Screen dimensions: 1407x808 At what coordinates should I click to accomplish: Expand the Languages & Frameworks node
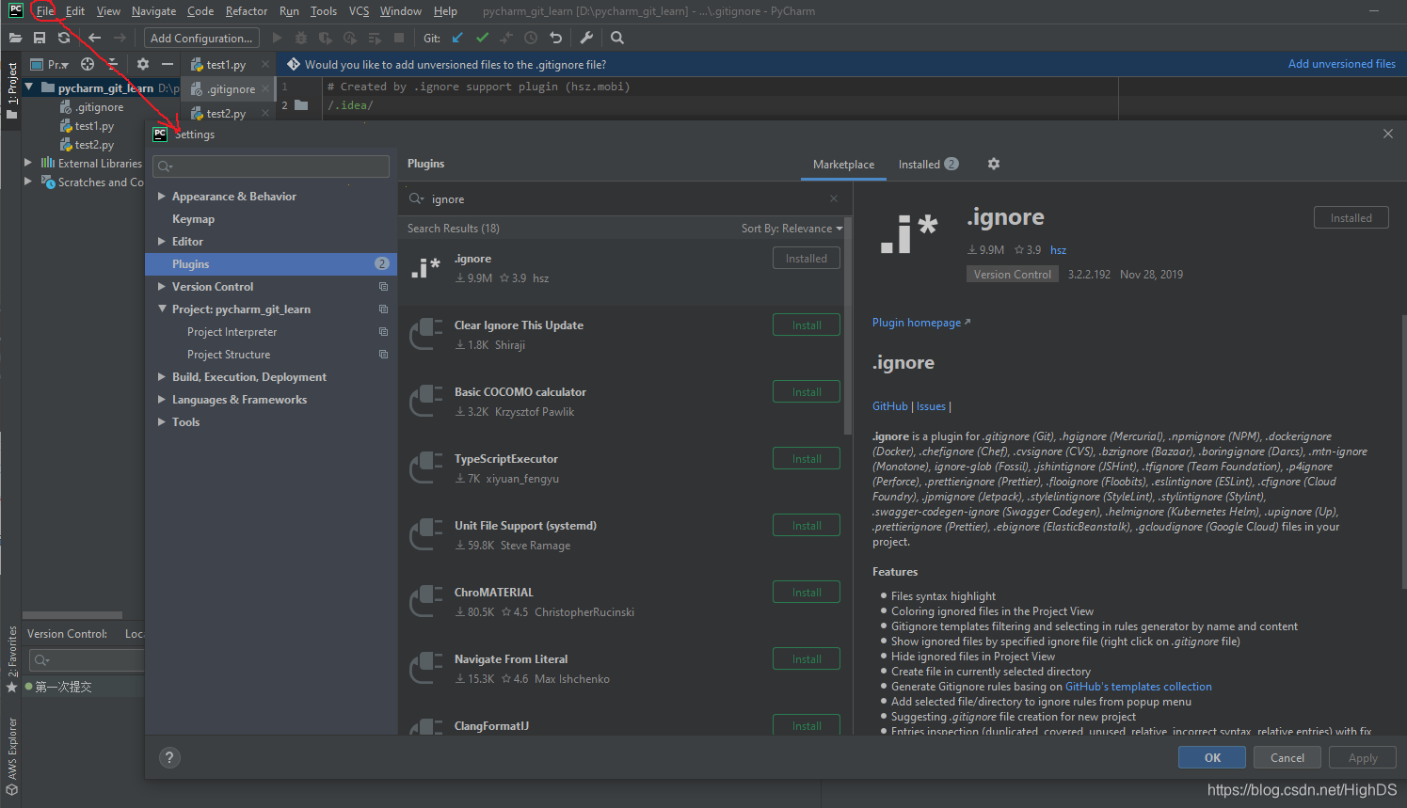162,400
